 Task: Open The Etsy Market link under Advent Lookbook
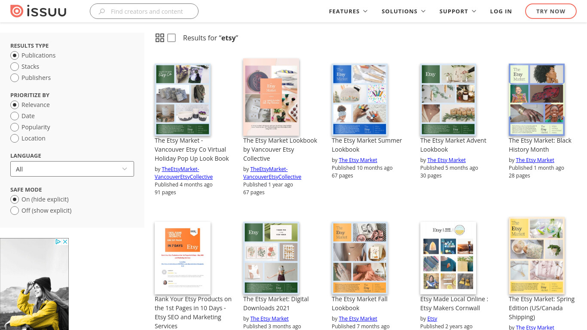click(446, 160)
